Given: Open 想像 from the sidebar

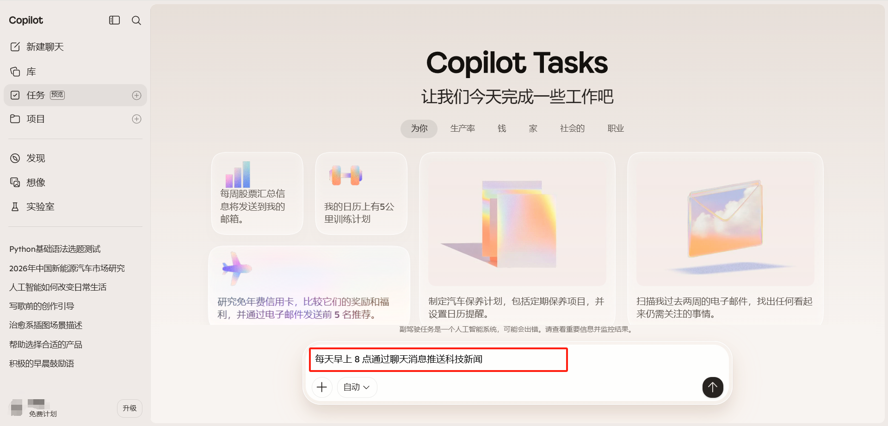Looking at the screenshot, I should 35,183.
